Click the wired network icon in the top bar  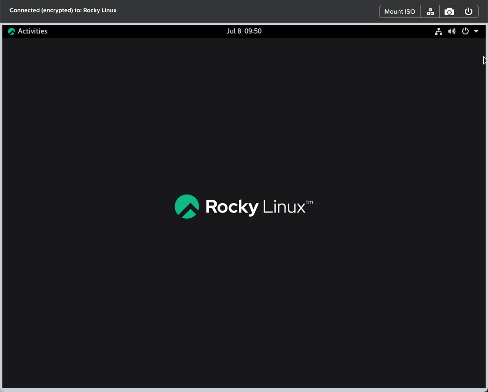(x=438, y=31)
